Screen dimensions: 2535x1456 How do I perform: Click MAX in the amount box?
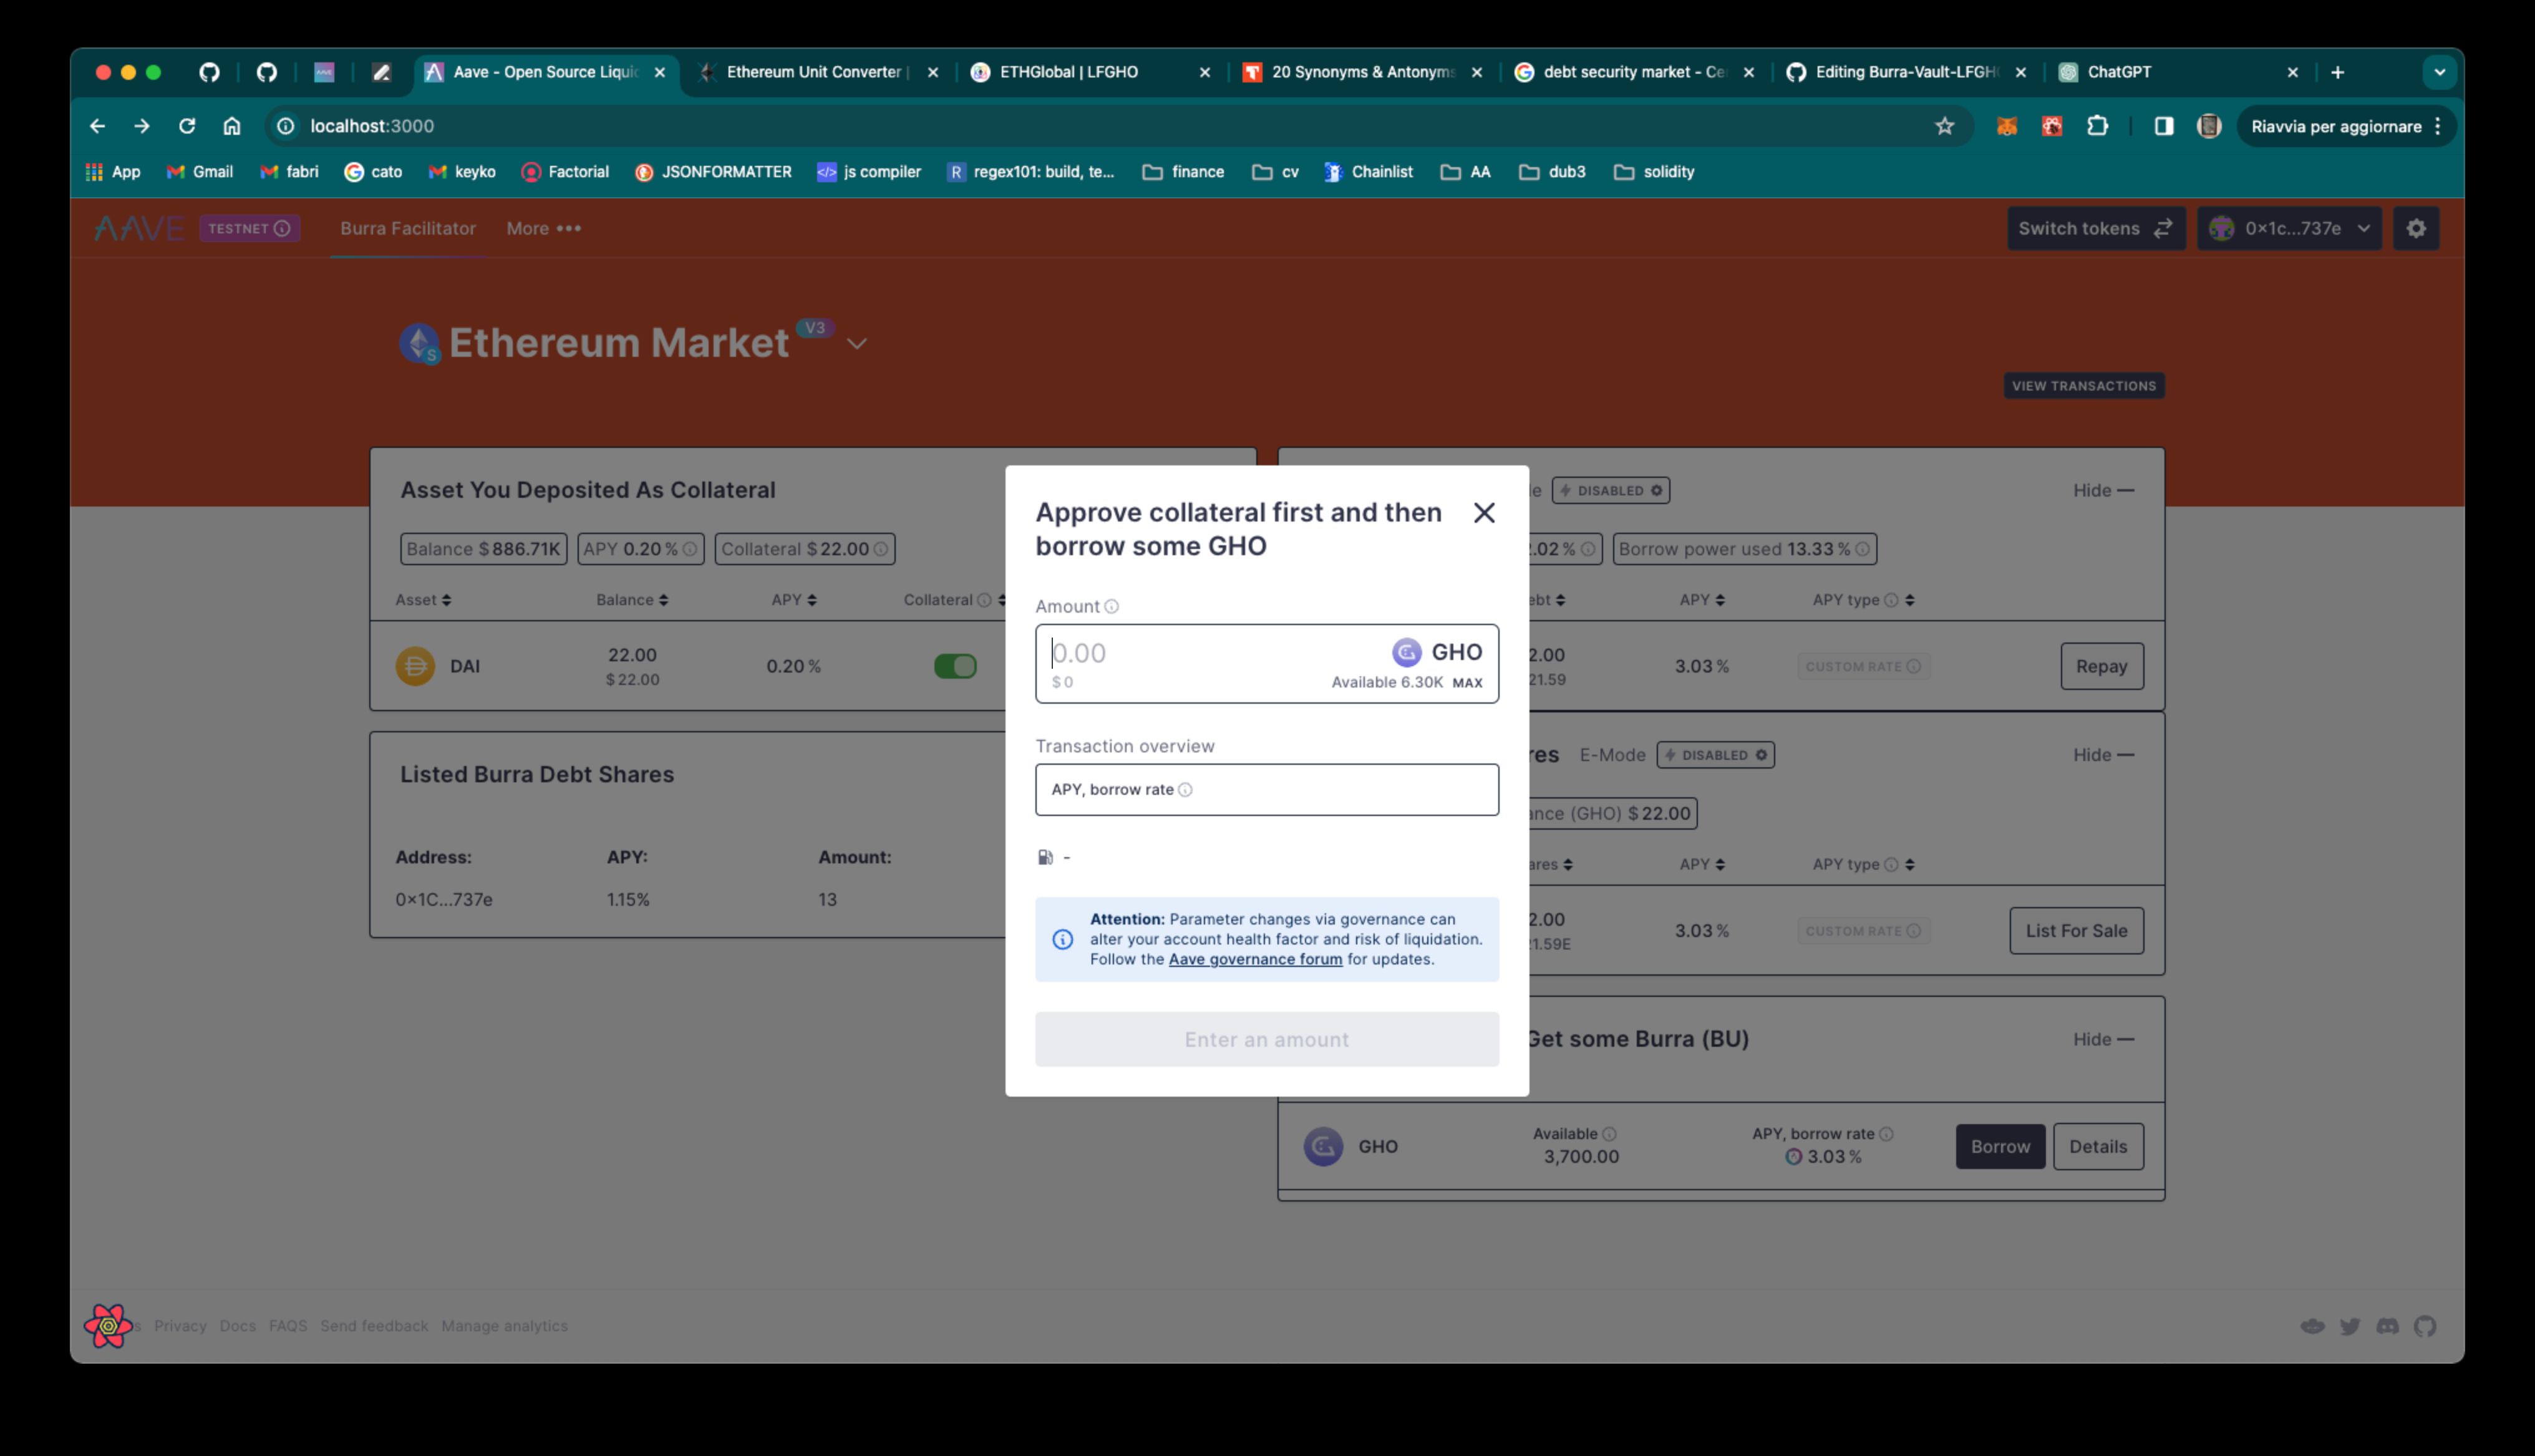point(1466,683)
